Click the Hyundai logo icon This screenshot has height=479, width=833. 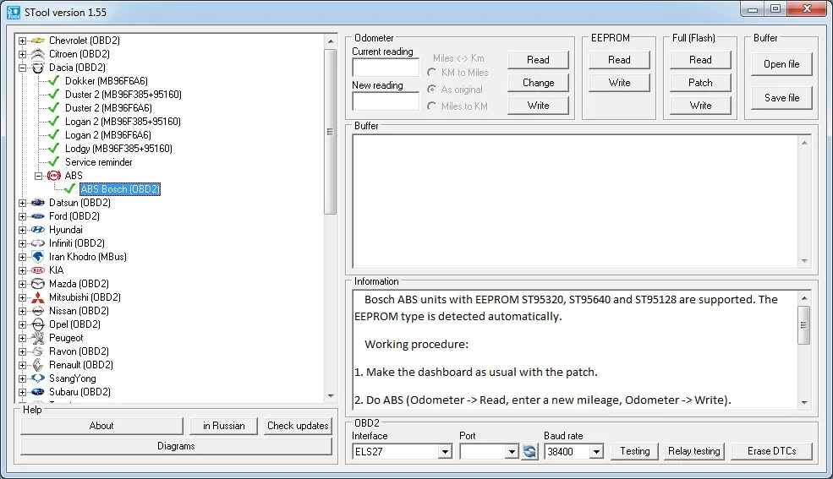click(38, 230)
